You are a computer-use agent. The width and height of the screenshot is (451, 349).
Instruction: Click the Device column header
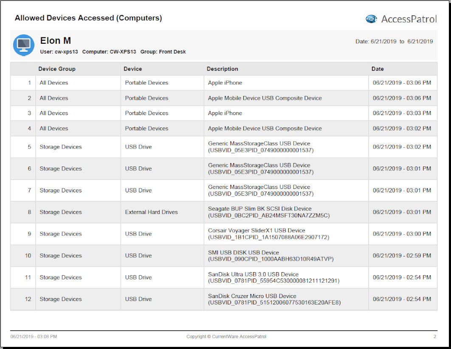pyautogui.click(x=133, y=69)
